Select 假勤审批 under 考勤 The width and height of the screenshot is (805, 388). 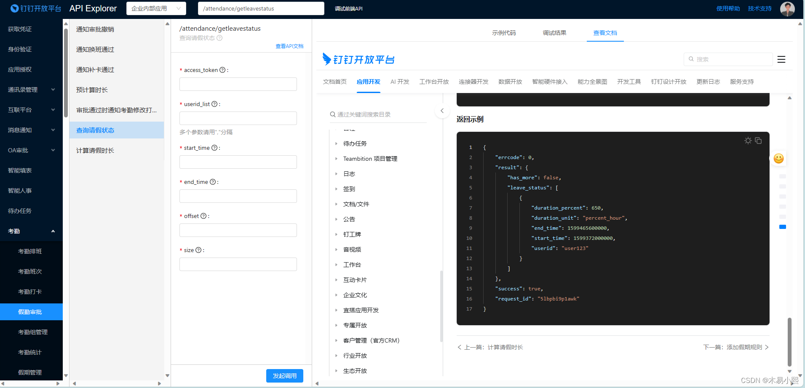31,312
